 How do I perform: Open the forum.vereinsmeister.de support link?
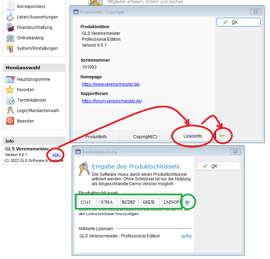point(112,101)
